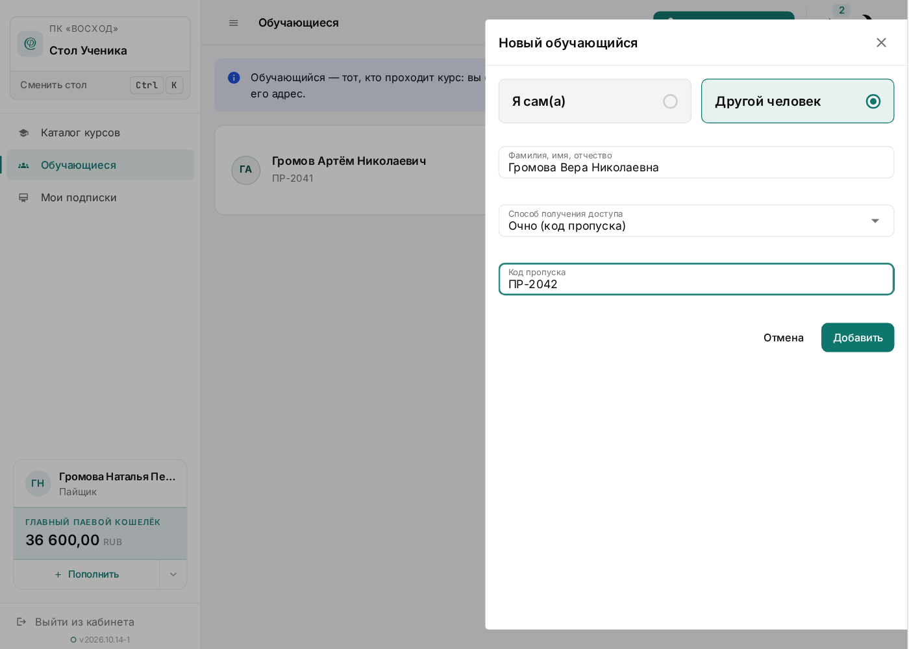Click the 36 600,00 wallet balance
909x649 pixels.
62,540
